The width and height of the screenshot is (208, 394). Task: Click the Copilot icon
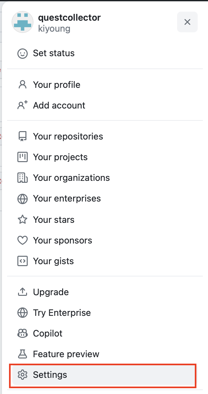[x=23, y=334]
